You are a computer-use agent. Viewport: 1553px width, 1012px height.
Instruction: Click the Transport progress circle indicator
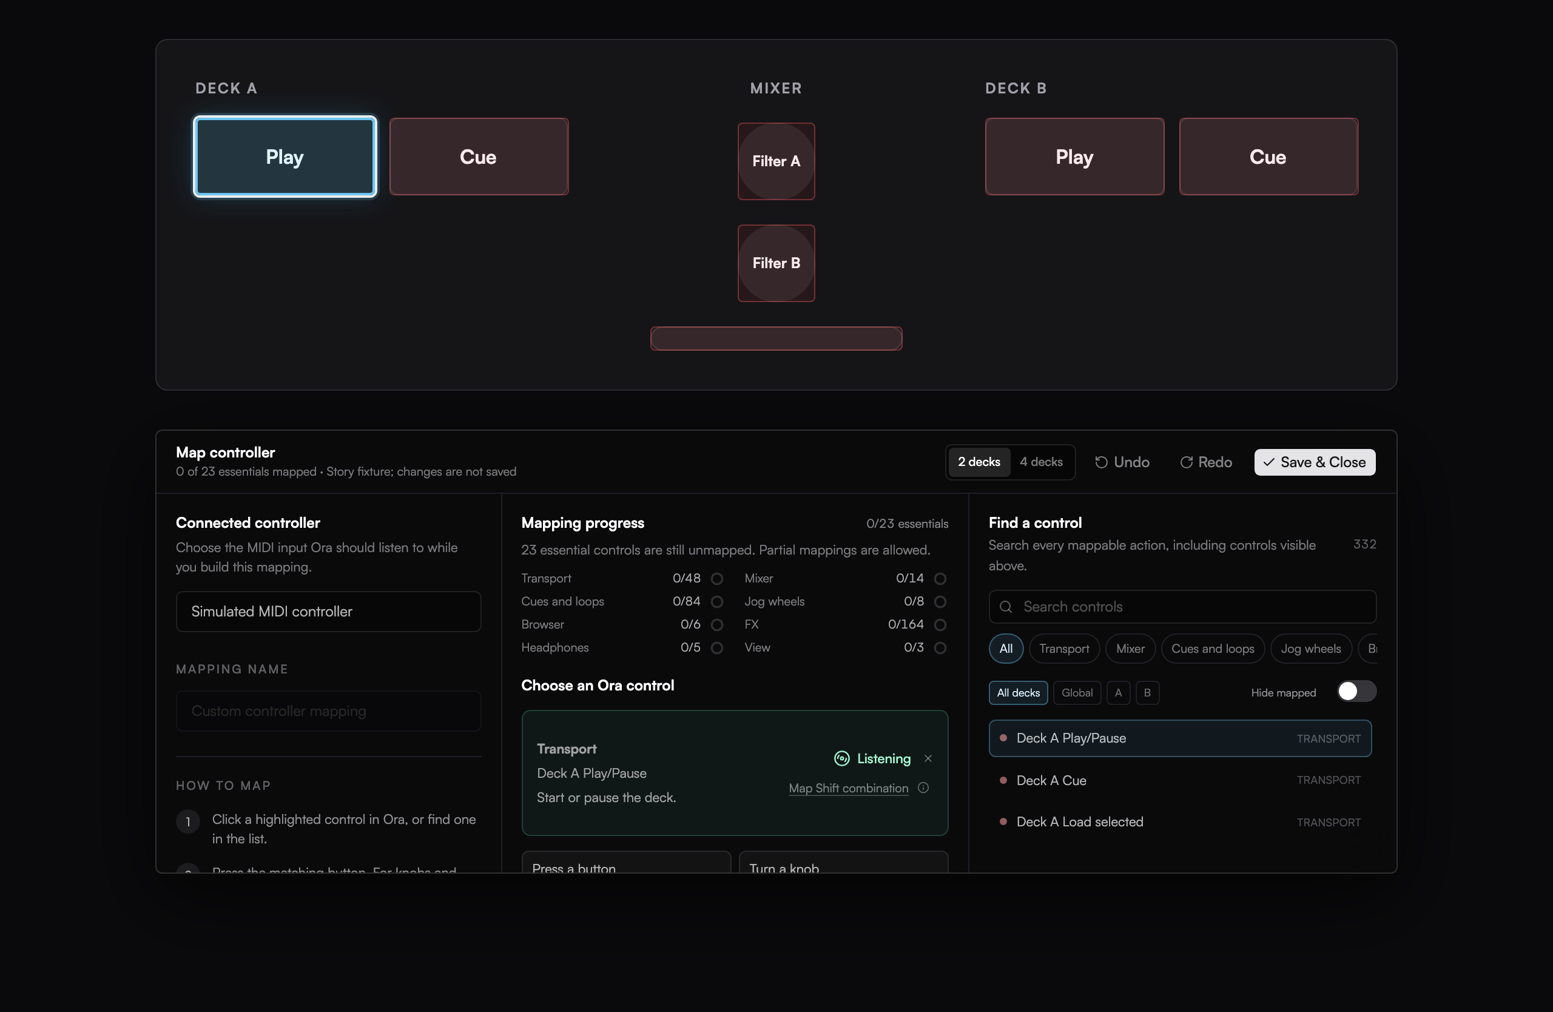[x=716, y=579]
